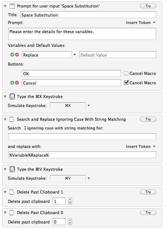Click the clipboard icon of Search and Replace action

click(12, 119)
